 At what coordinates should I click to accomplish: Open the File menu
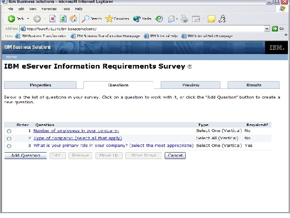click(x=10, y=9)
